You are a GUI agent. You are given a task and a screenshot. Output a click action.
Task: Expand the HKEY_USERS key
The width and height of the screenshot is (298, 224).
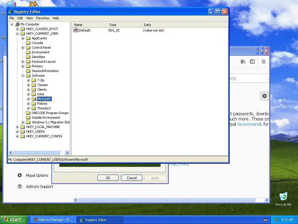[x=17, y=132]
